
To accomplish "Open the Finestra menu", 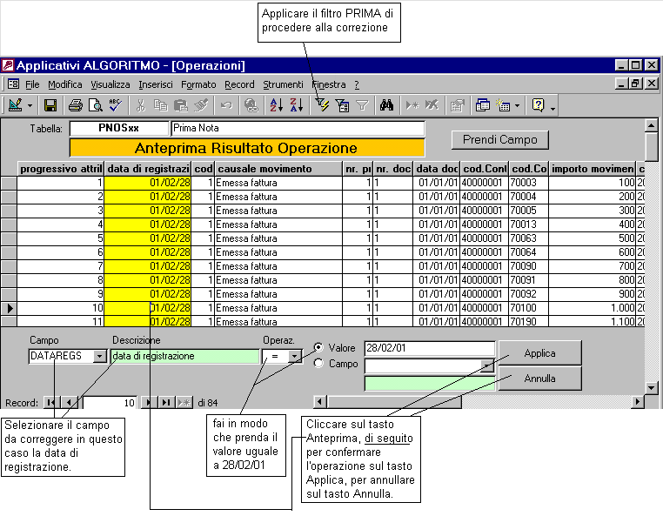I will pos(329,84).
